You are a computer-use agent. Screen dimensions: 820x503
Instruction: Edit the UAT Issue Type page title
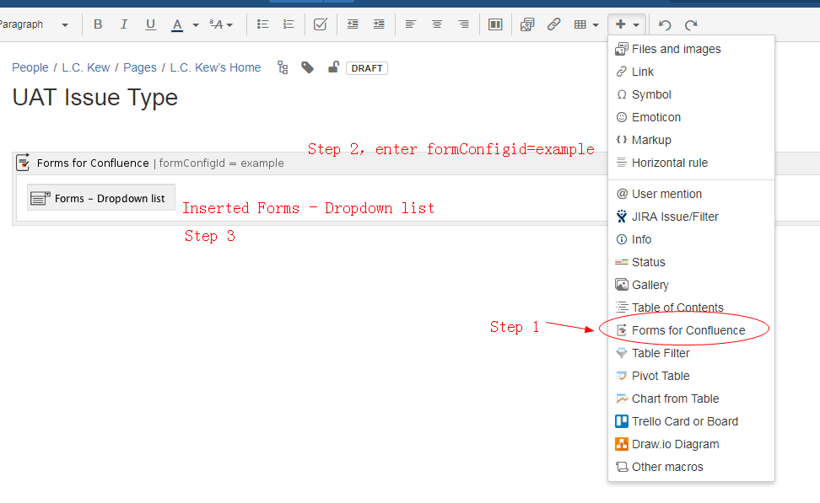(x=94, y=97)
